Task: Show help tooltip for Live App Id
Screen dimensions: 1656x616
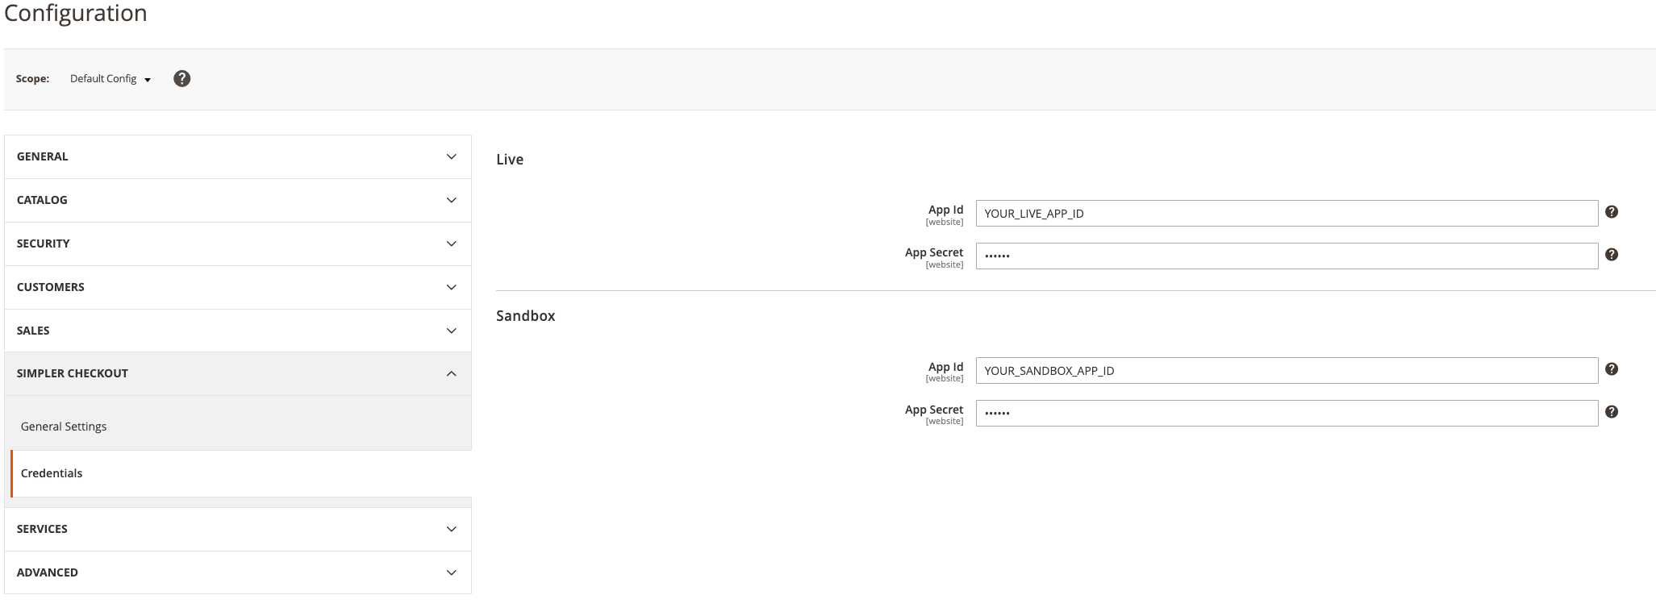Action: pyautogui.click(x=1612, y=212)
